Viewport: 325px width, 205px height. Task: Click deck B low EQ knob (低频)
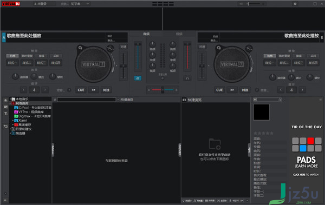pyautogui.click(x=173, y=66)
